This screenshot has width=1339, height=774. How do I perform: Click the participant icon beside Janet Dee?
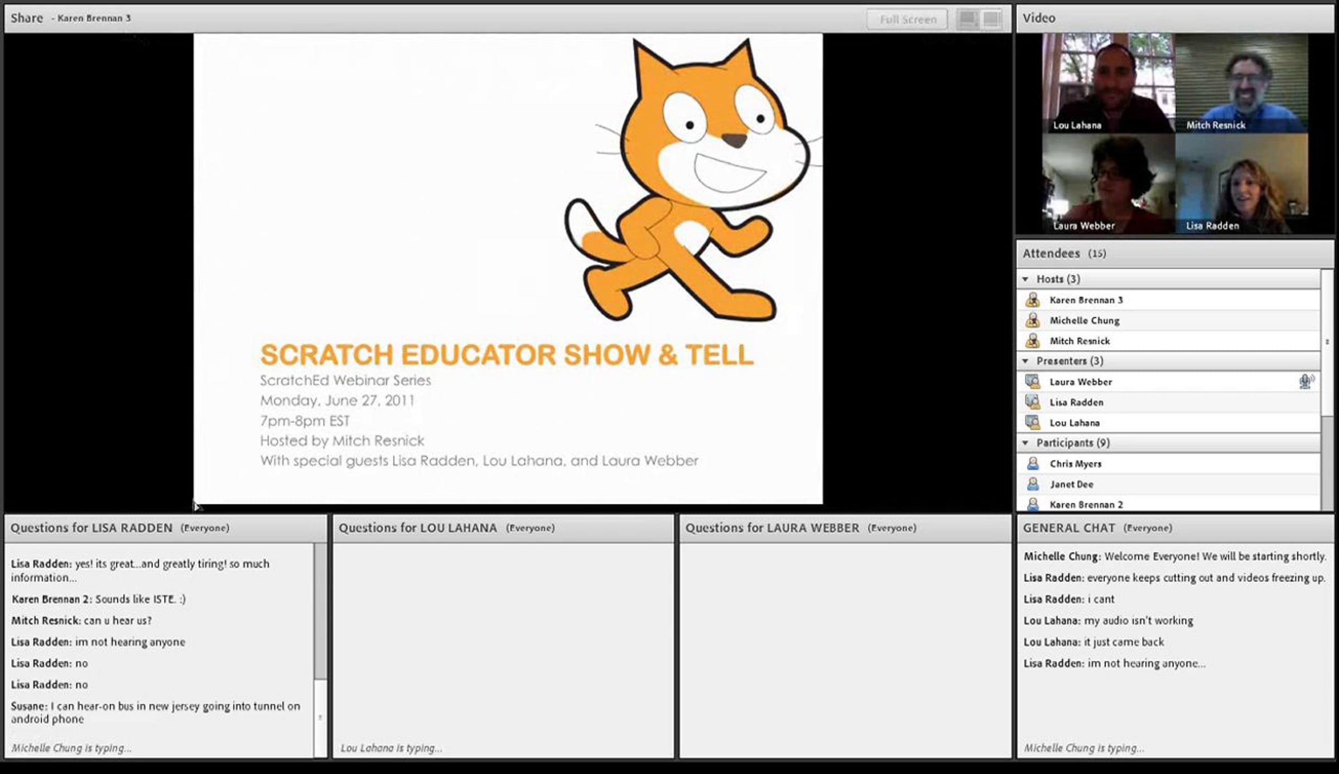(1033, 484)
